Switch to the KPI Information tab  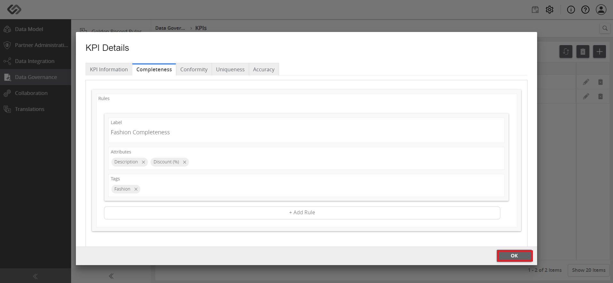pos(109,69)
